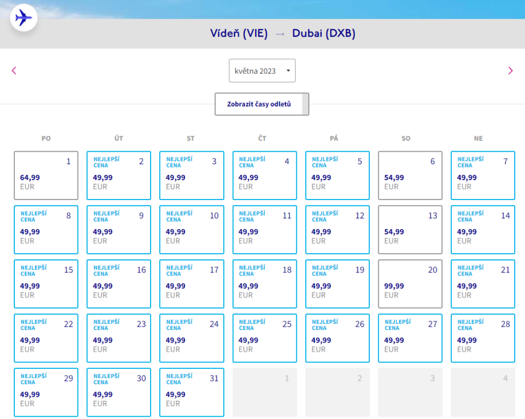Select May 27 Saturday best price
Viewport: 525px width, 419px height.
(x=410, y=338)
